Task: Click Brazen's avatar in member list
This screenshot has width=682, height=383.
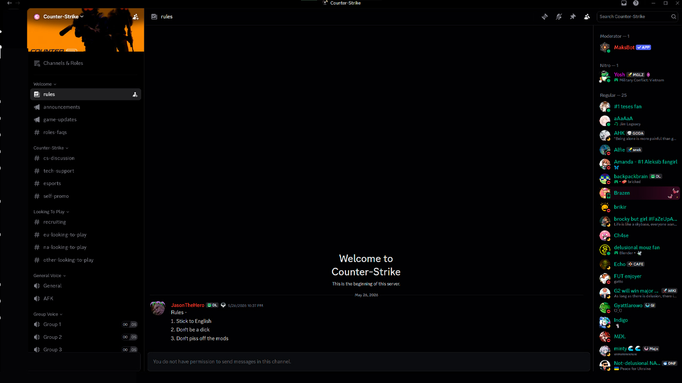Action: (x=605, y=193)
